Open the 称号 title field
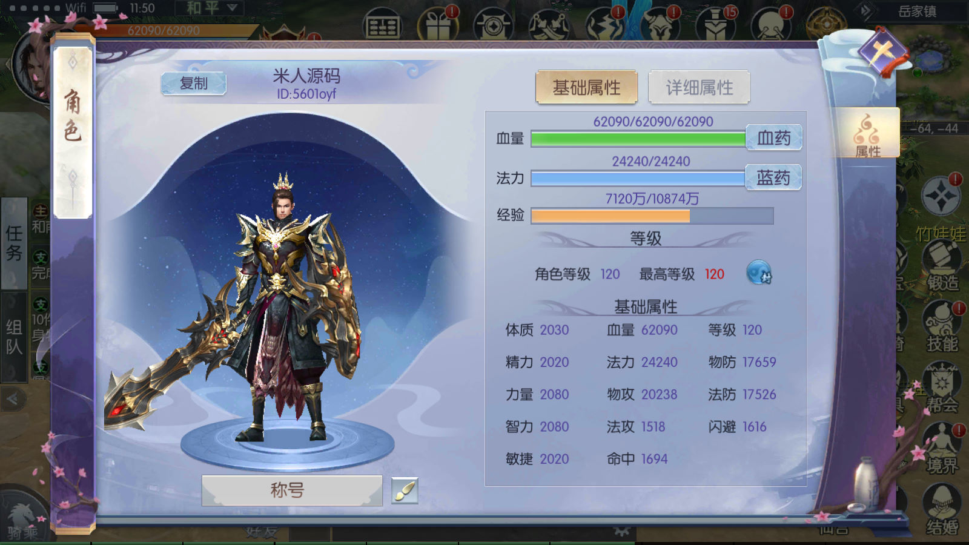The height and width of the screenshot is (545, 969). [x=292, y=490]
